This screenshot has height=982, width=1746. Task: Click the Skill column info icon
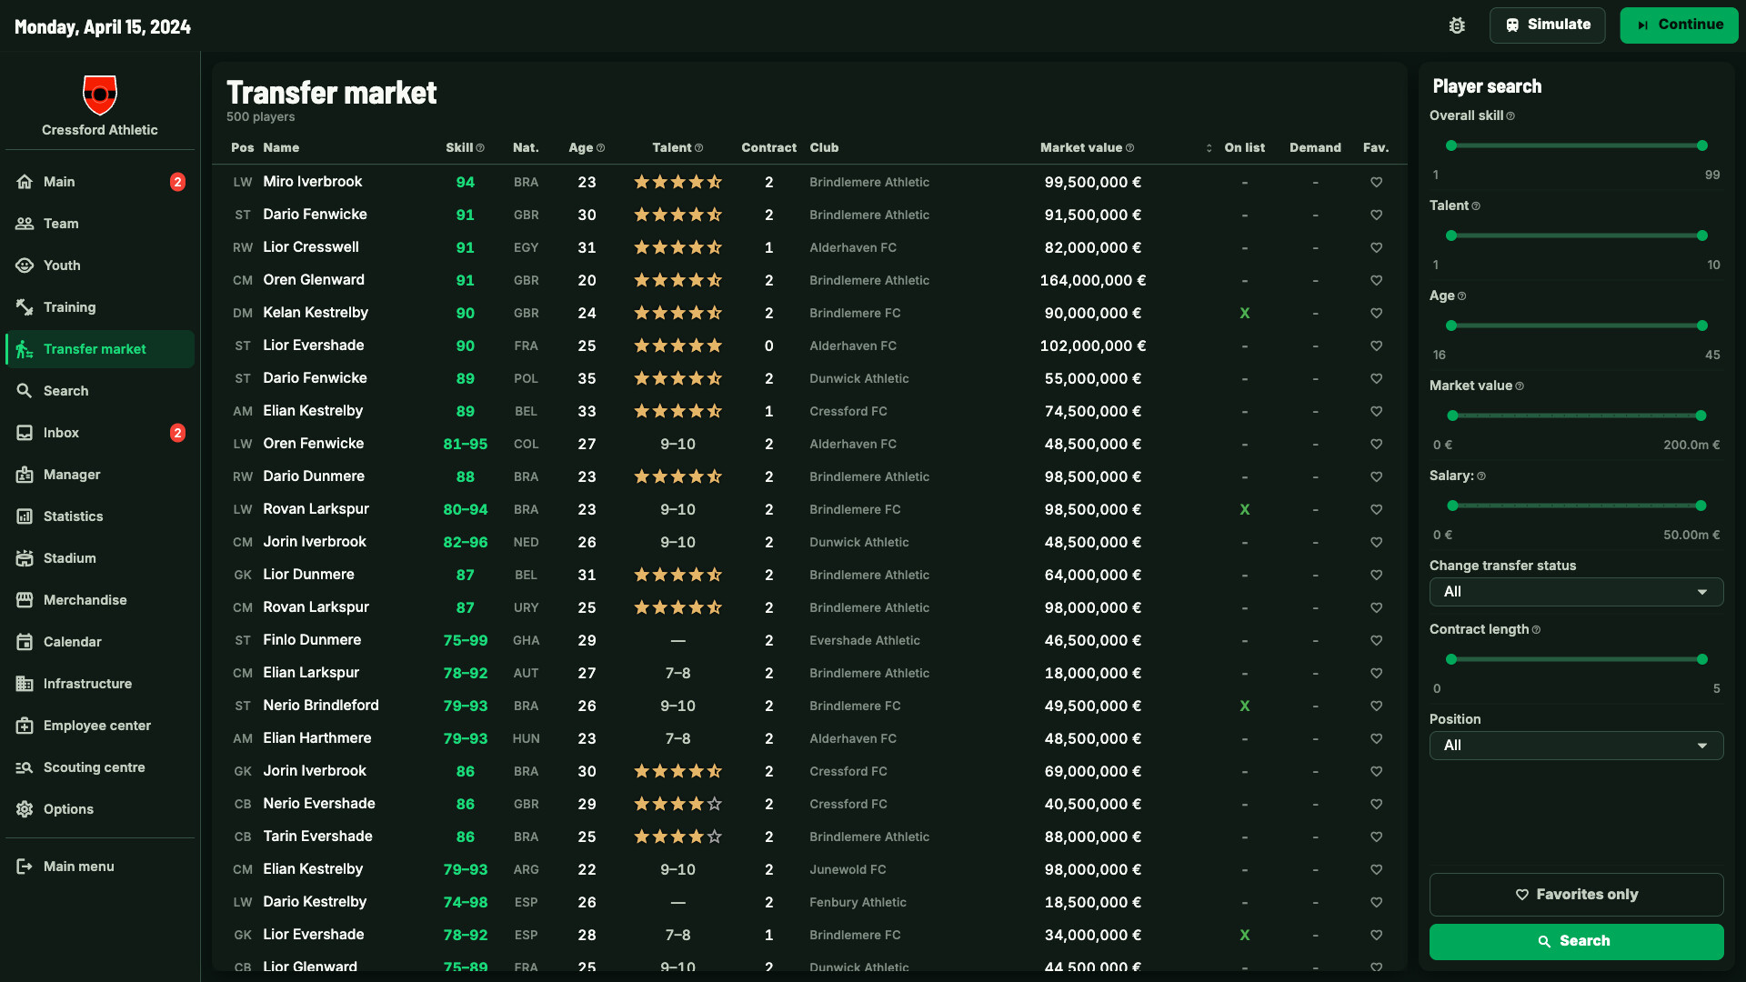pos(480,148)
